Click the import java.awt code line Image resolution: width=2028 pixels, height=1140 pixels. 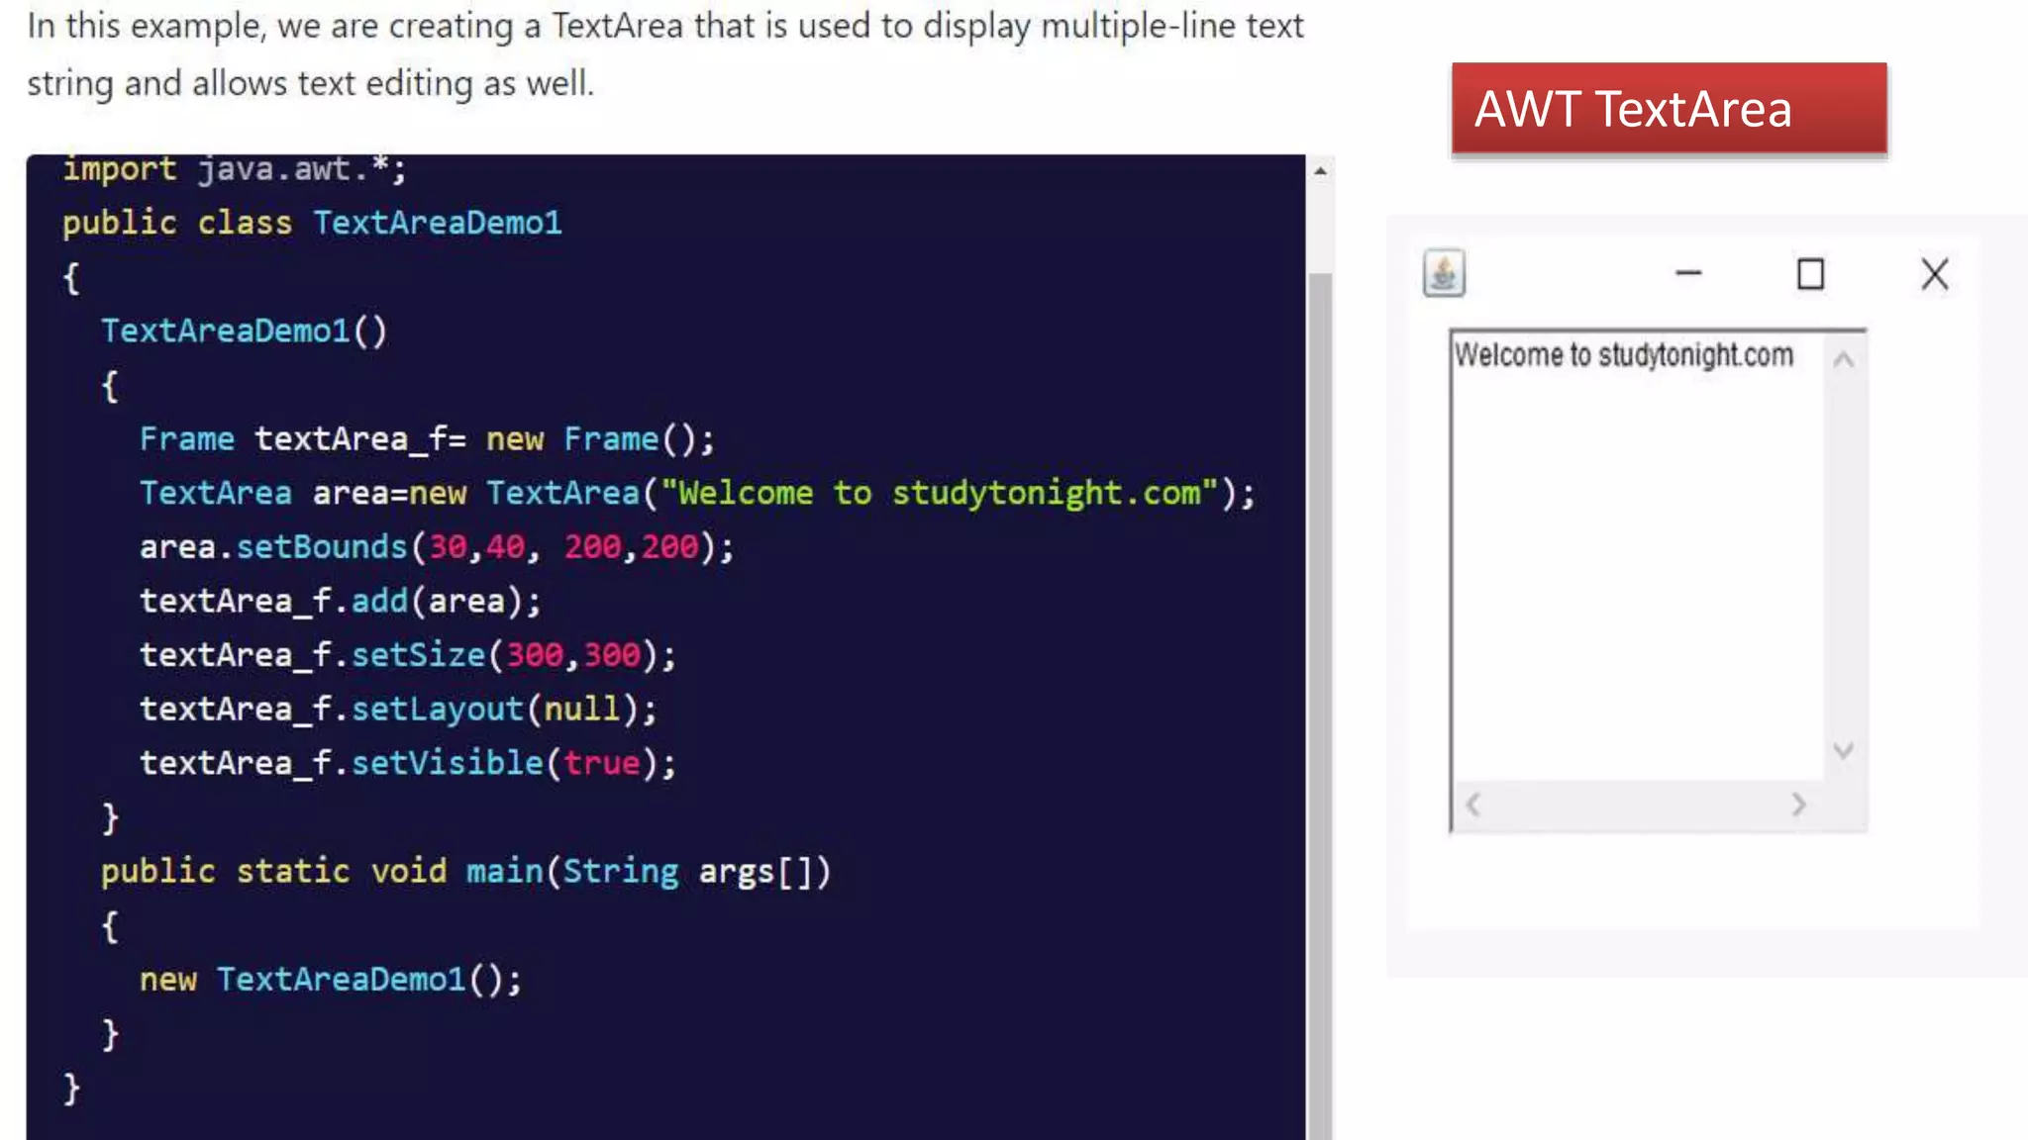coord(234,169)
